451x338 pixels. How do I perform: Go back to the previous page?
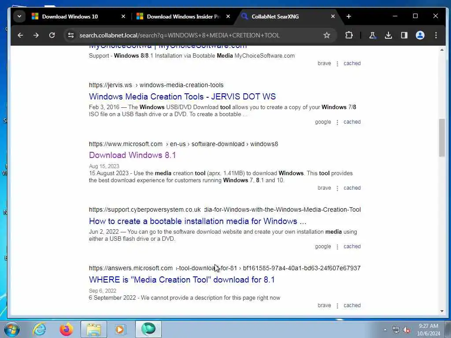pyautogui.click(x=20, y=35)
